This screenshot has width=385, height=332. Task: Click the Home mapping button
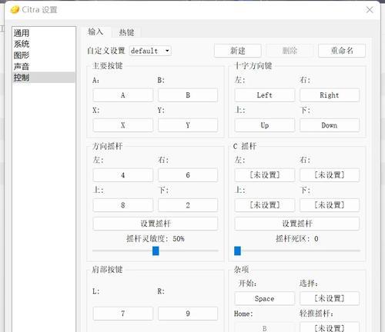click(265, 327)
